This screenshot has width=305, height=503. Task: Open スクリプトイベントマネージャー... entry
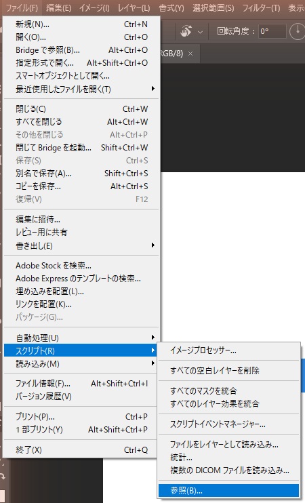tap(229, 424)
